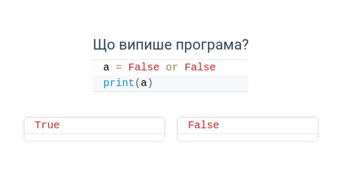Select the True answer card
The width and height of the screenshot is (342, 171).
point(94,129)
